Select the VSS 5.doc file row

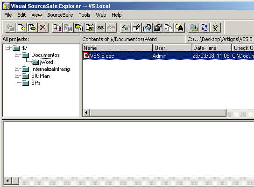[x=168, y=56]
